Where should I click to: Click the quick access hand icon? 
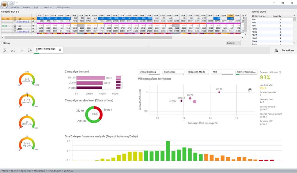(x=12, y=3)
